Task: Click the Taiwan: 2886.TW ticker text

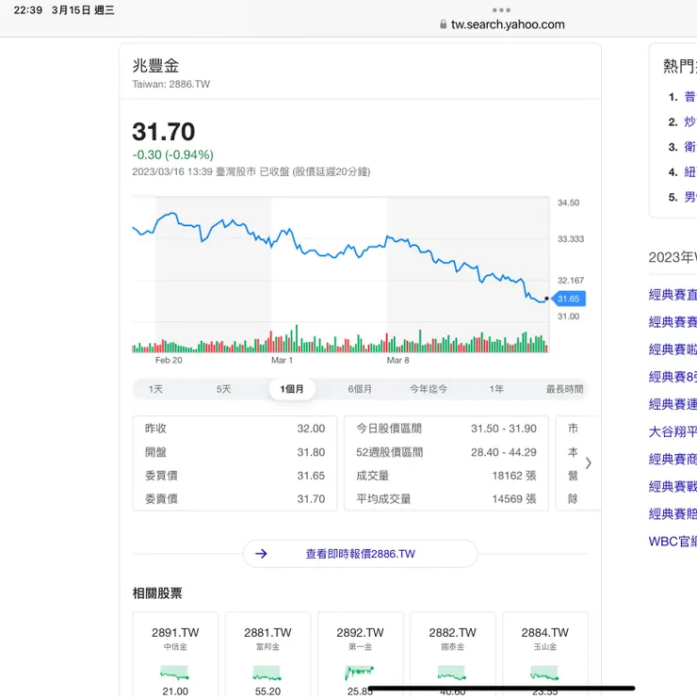Action: tap(171, 84)
